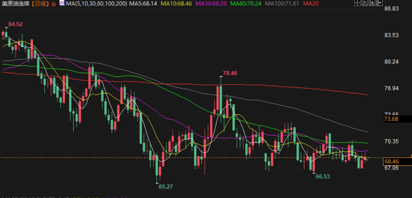Click the export arrow icon at top right
Viewport: 412px width, 198px height.
tap(379, 3)
